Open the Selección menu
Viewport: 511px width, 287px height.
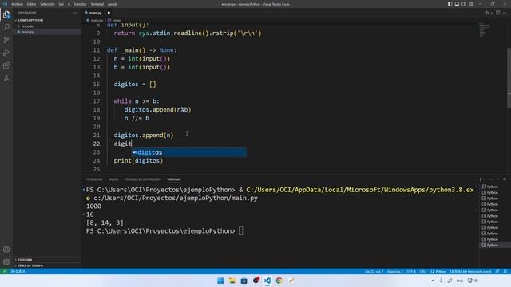click(x=48, y=4)
